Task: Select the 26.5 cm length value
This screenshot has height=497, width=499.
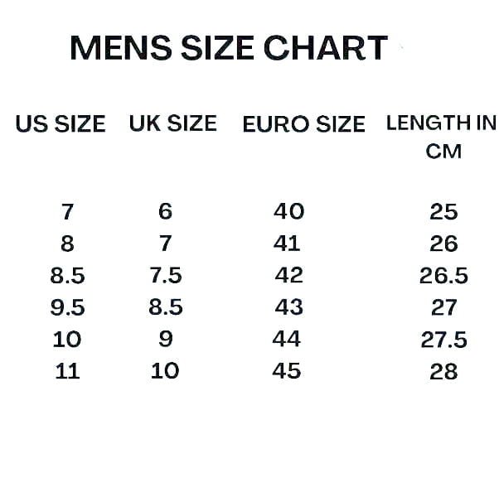Action: pos(443,275)
